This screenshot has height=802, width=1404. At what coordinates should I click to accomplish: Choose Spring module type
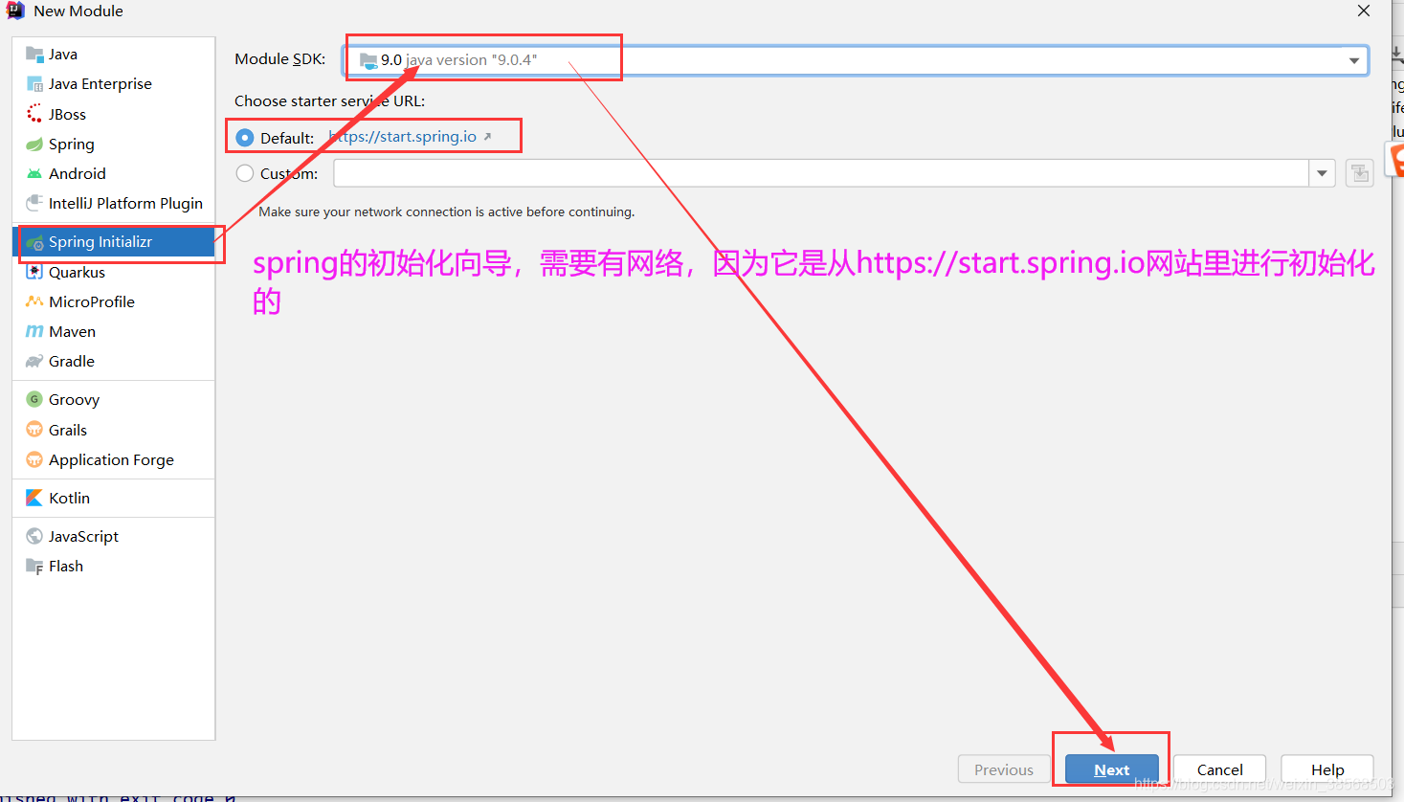click(x=114, y=144)
